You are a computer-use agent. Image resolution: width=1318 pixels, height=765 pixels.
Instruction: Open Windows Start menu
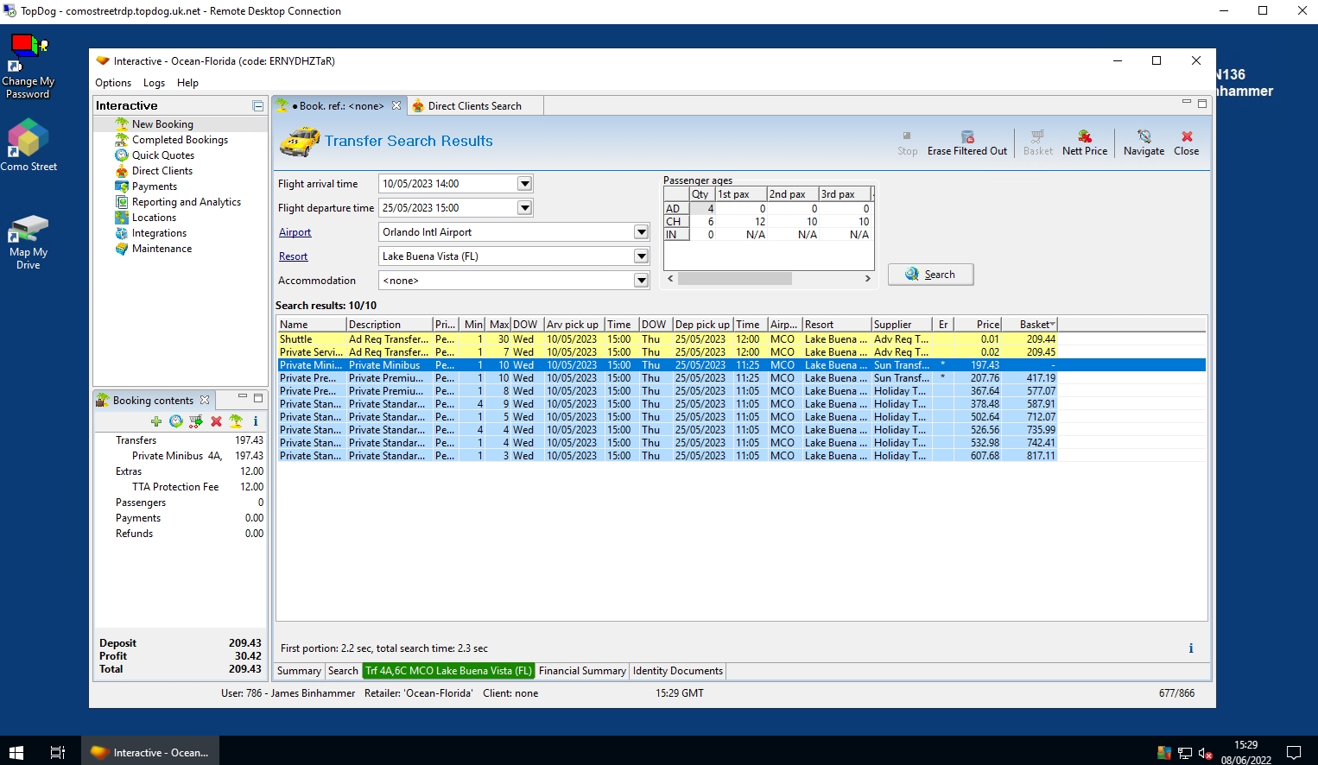(x=16, y=752)
